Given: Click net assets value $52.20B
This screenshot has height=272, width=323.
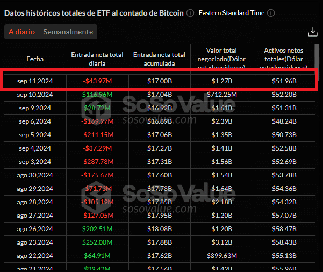Looking at the screenshot, I should tap(284, 95).
